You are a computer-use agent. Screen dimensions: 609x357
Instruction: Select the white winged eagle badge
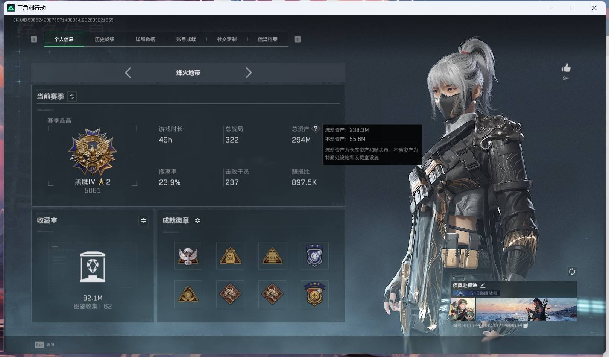tap(188, 256)
